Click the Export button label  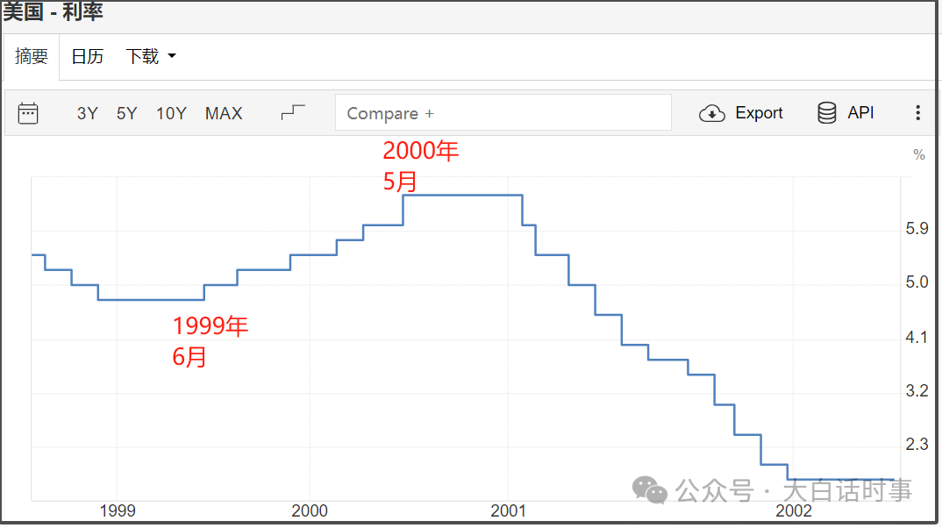(x=759, y=113)
